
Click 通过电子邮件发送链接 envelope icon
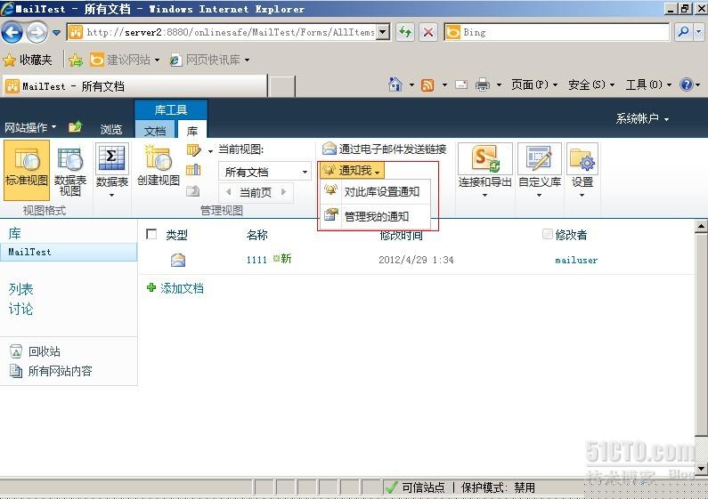(330, 149)
